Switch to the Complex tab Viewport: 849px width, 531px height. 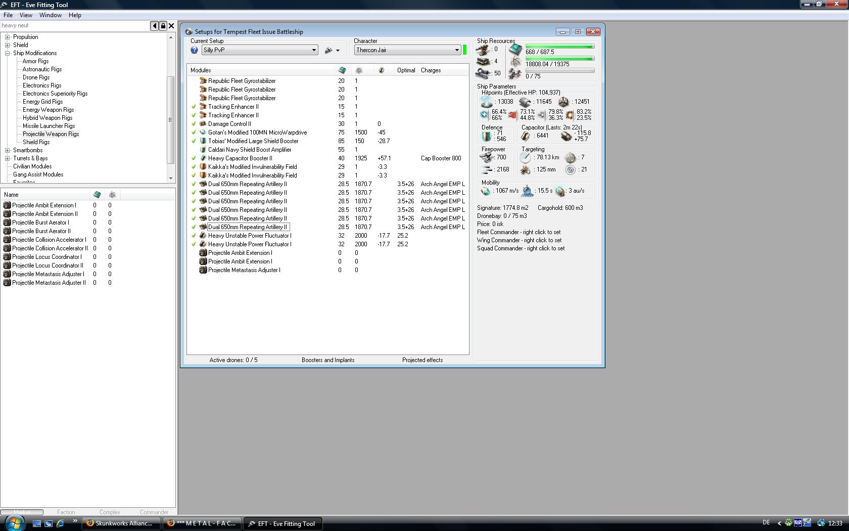pyautogui.click(x=110, y=512)
